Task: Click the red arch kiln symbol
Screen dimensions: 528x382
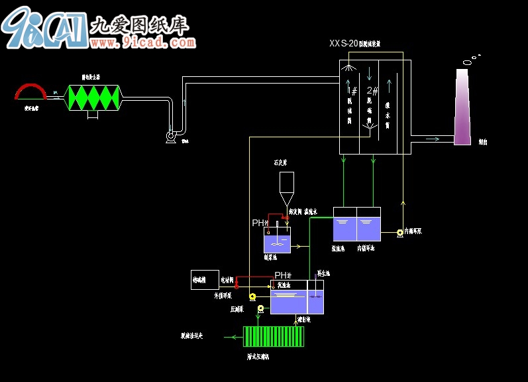Action: (30, 92)
